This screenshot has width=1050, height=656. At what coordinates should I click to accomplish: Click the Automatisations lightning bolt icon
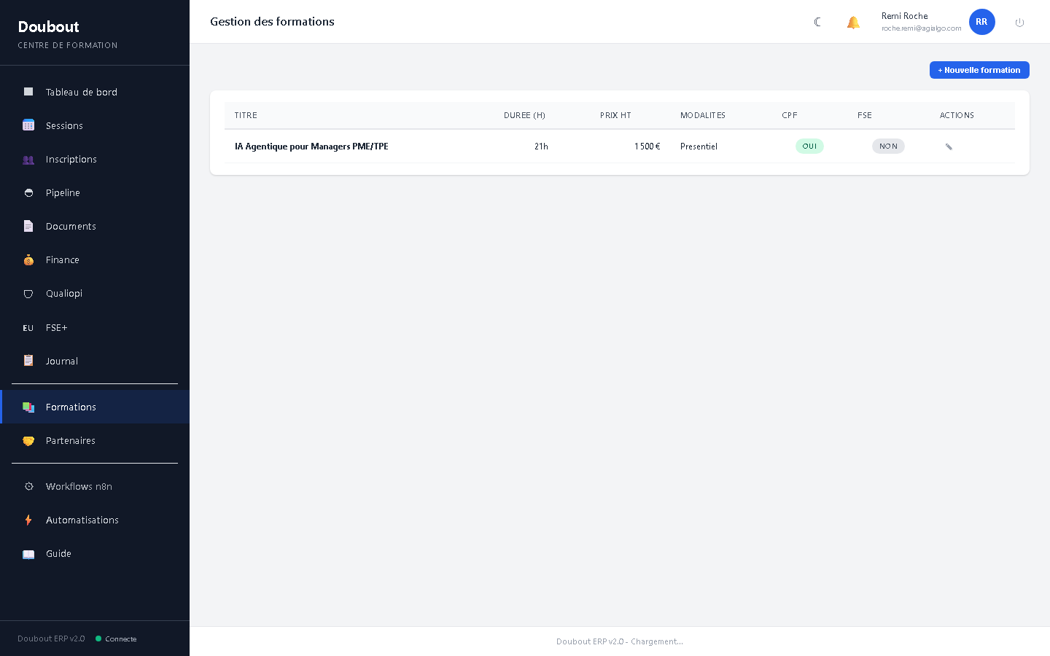(x=28, y=520)
